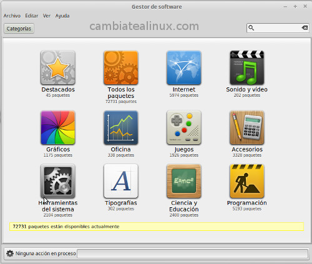Click the '1926 paquetes' count text

tap(184, 155)
